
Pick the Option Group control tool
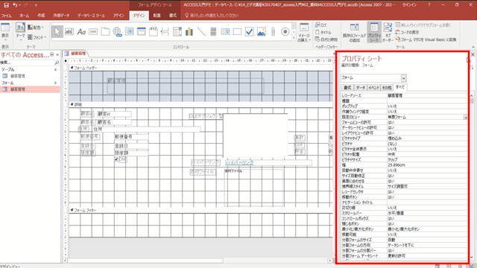coord(154,31)
